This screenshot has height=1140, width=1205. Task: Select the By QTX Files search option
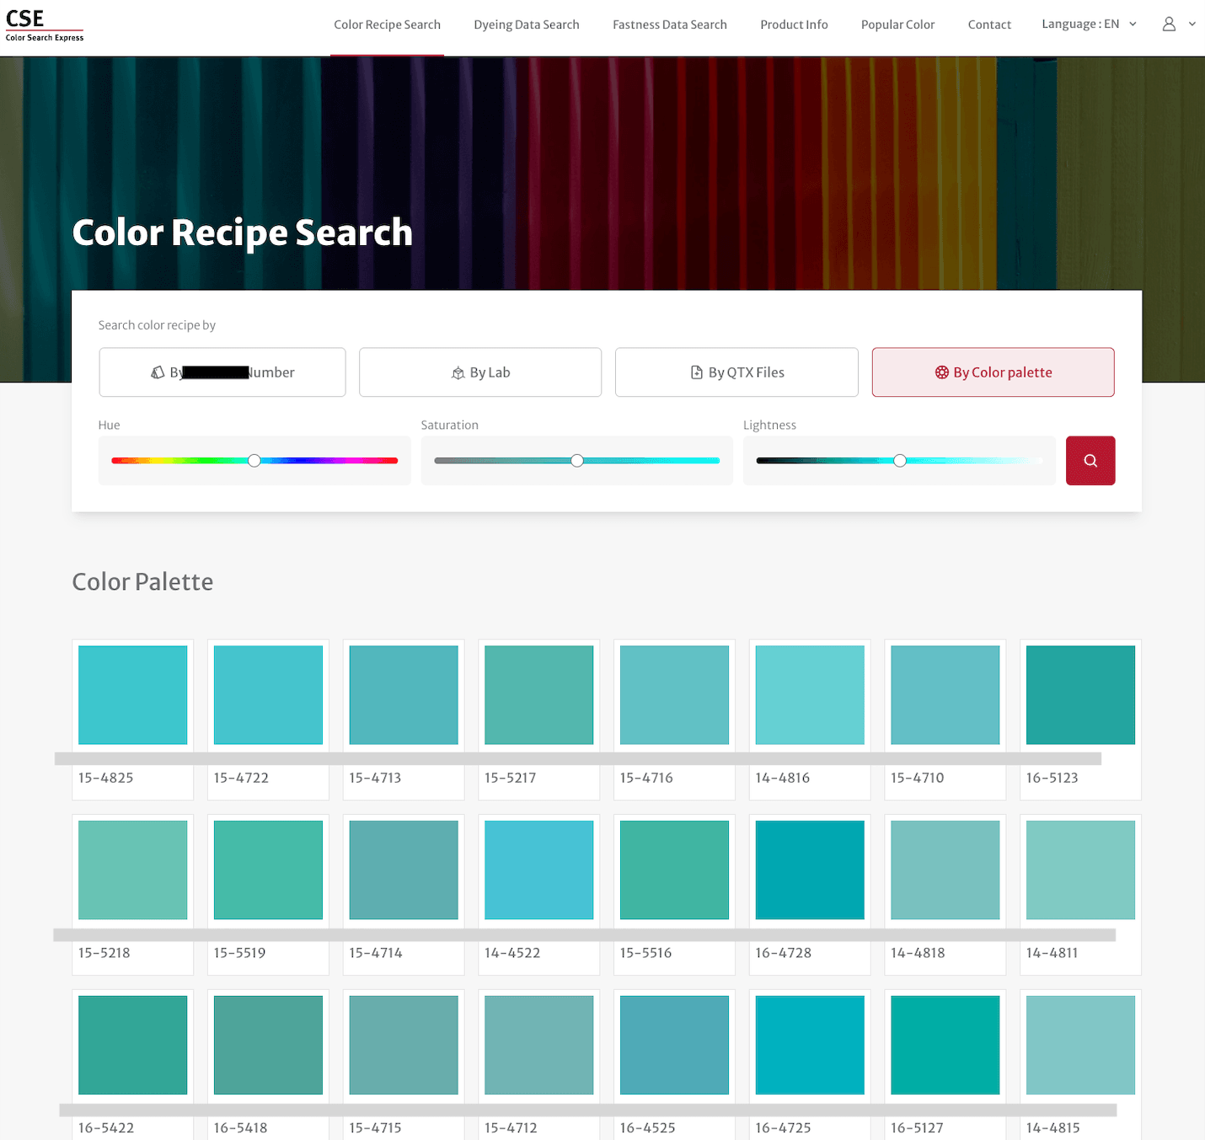click(736, 372)
